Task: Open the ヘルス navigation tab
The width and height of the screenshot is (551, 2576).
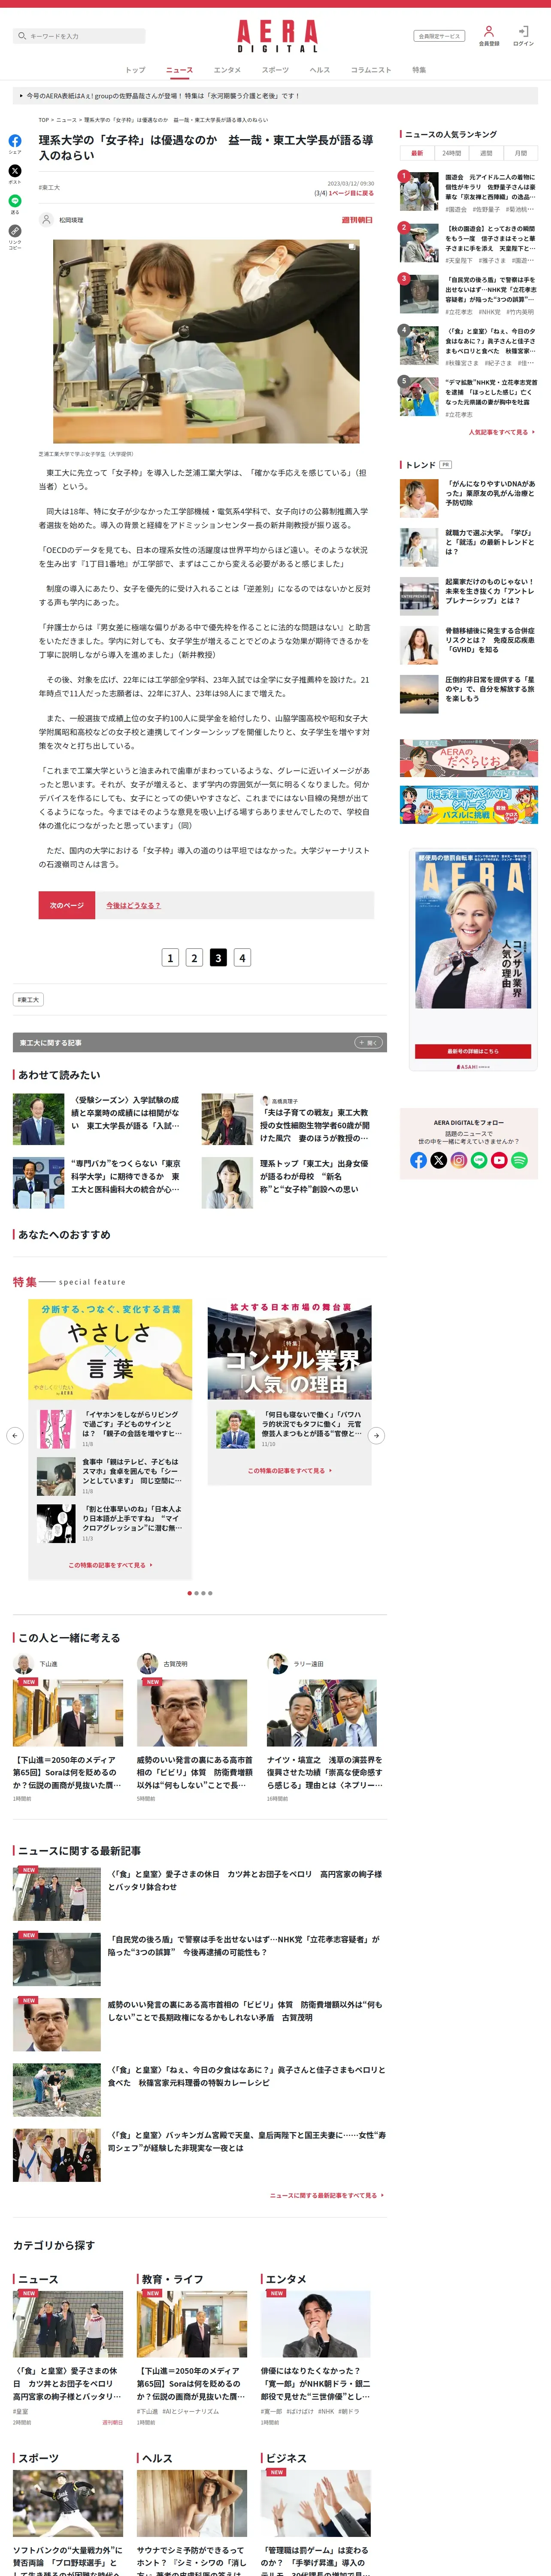Action: click(x=320, y=70)
